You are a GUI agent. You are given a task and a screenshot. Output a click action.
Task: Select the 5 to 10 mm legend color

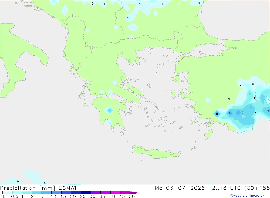[46, 193]
